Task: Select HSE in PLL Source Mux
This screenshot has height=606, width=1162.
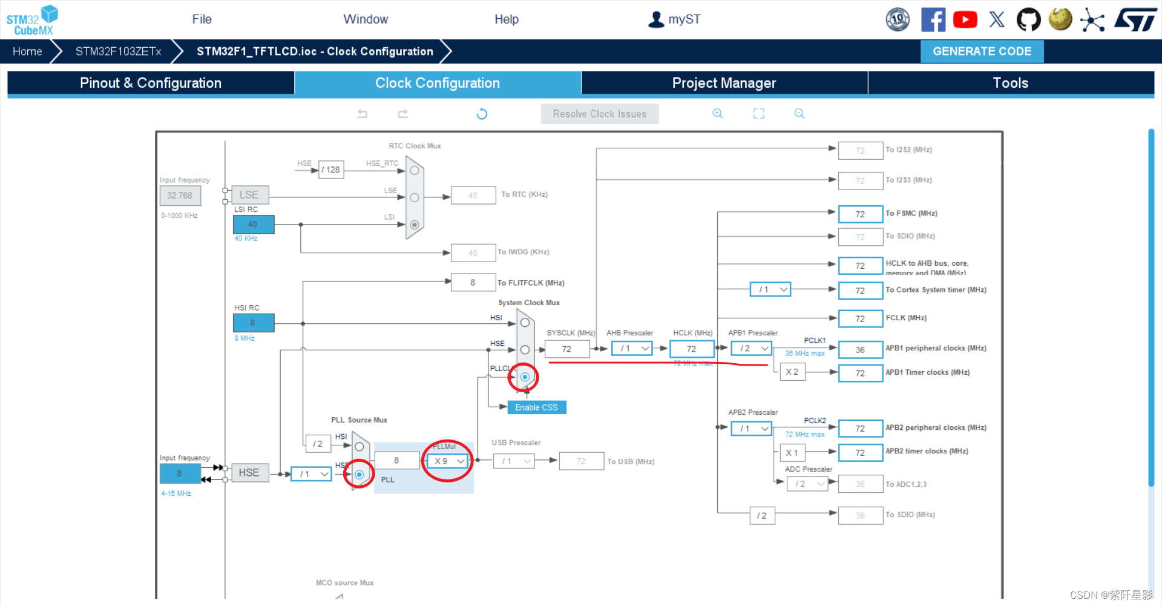Action: pyautogui.click(x=359, y=475)
